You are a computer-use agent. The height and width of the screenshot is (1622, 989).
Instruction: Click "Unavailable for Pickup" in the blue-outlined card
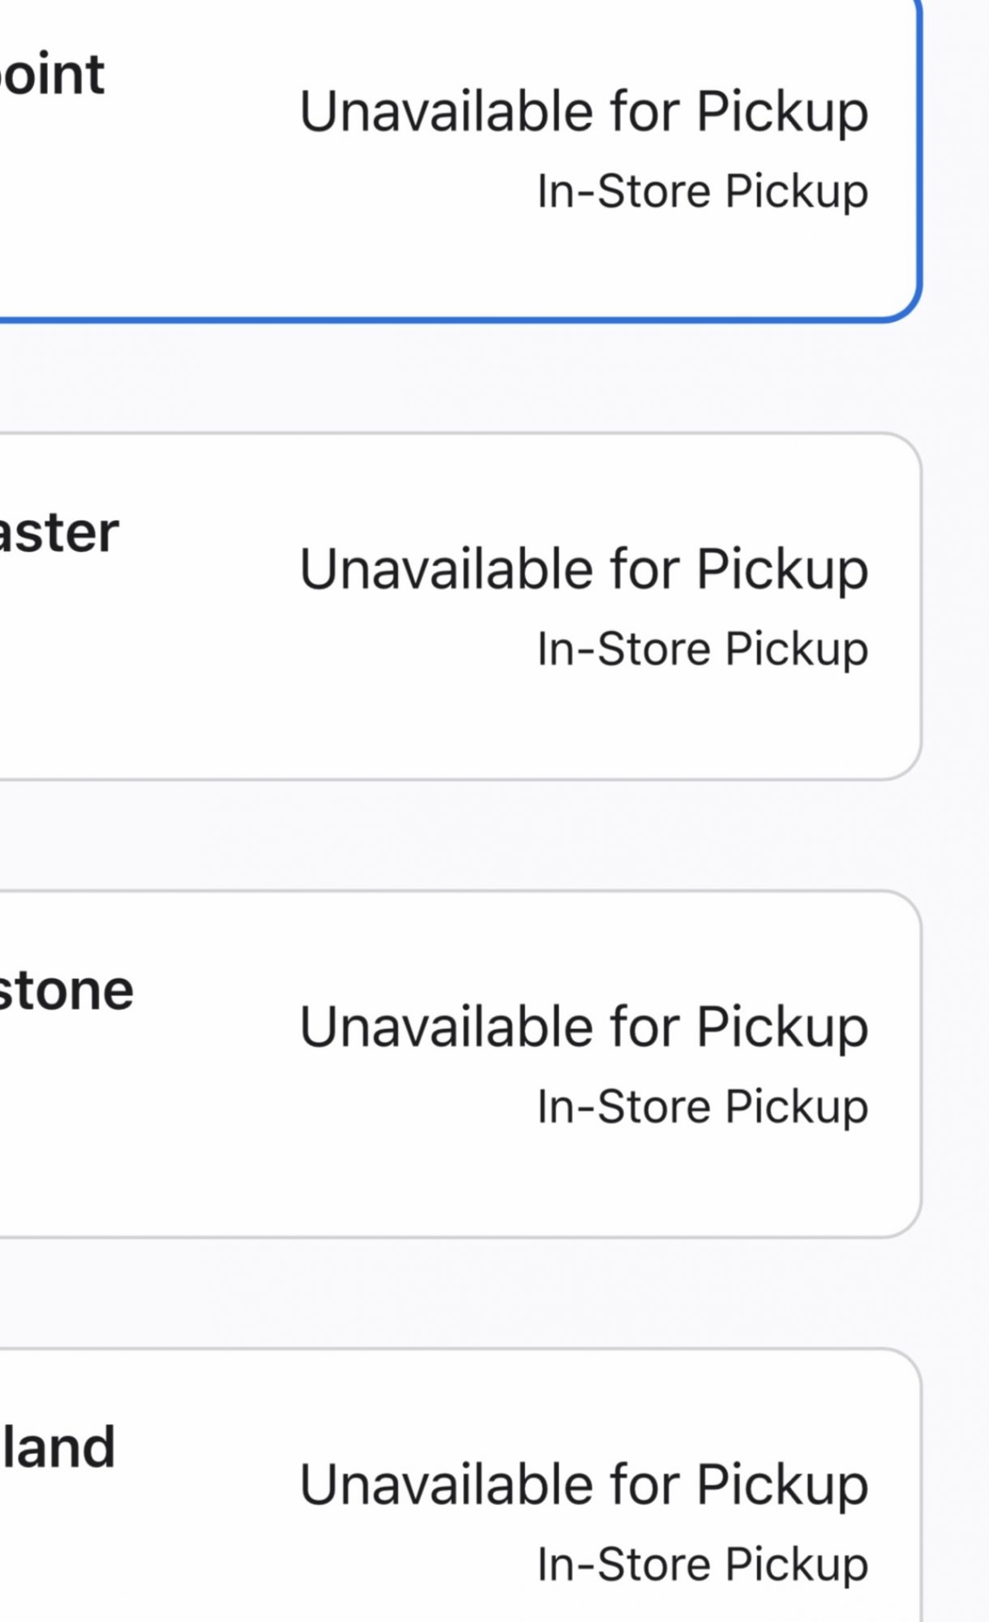point(584,111)
